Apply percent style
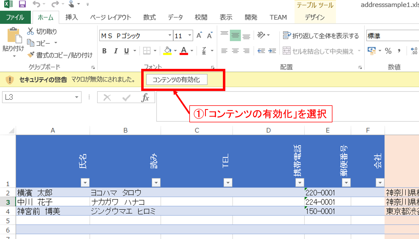This screenshot has width=419, height=239. pos(388,51)
